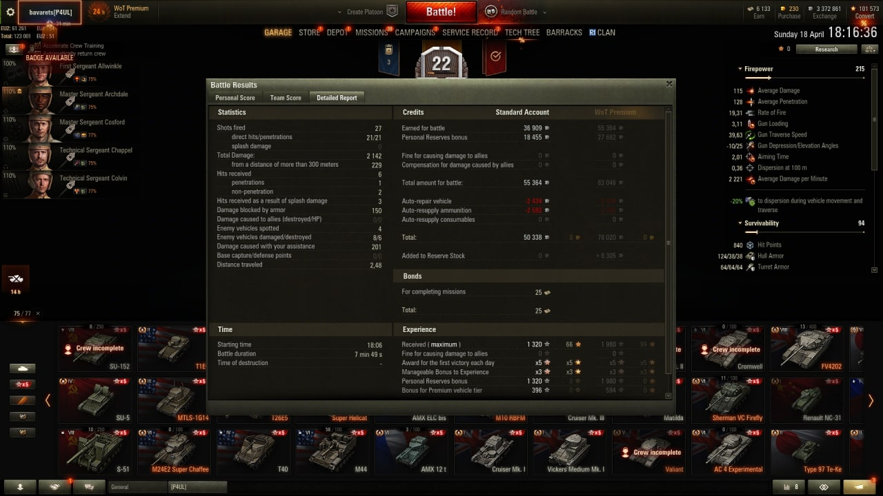Image resolution: width=883 pixels, height=496 pixels.
Task: Collapse the Survivability section
Action: tap(740, 223)
